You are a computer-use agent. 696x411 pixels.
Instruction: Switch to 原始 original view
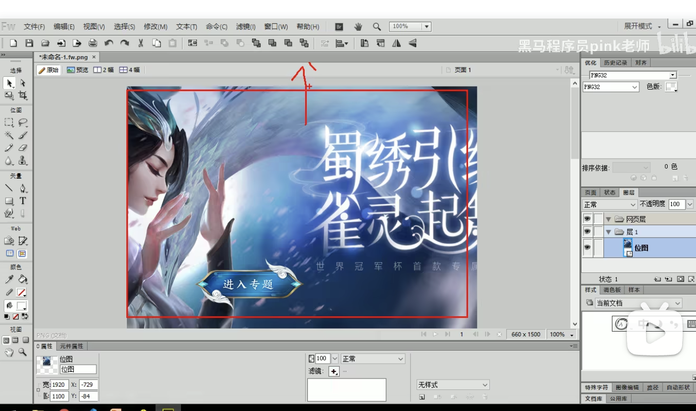[48, 70]
